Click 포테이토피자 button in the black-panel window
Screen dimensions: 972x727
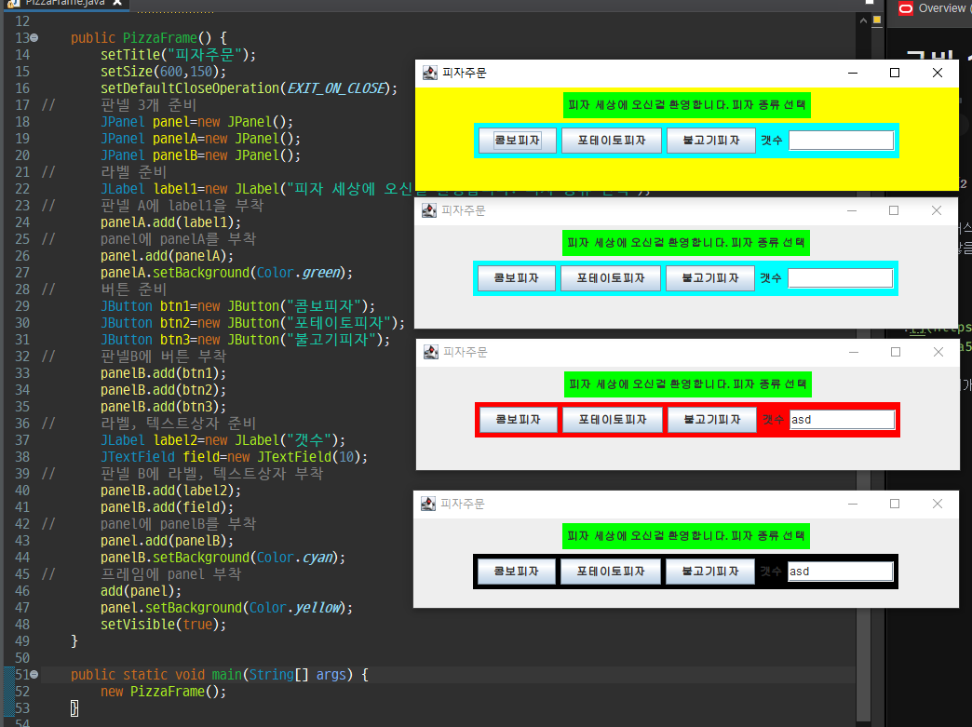tap(611, 572)
